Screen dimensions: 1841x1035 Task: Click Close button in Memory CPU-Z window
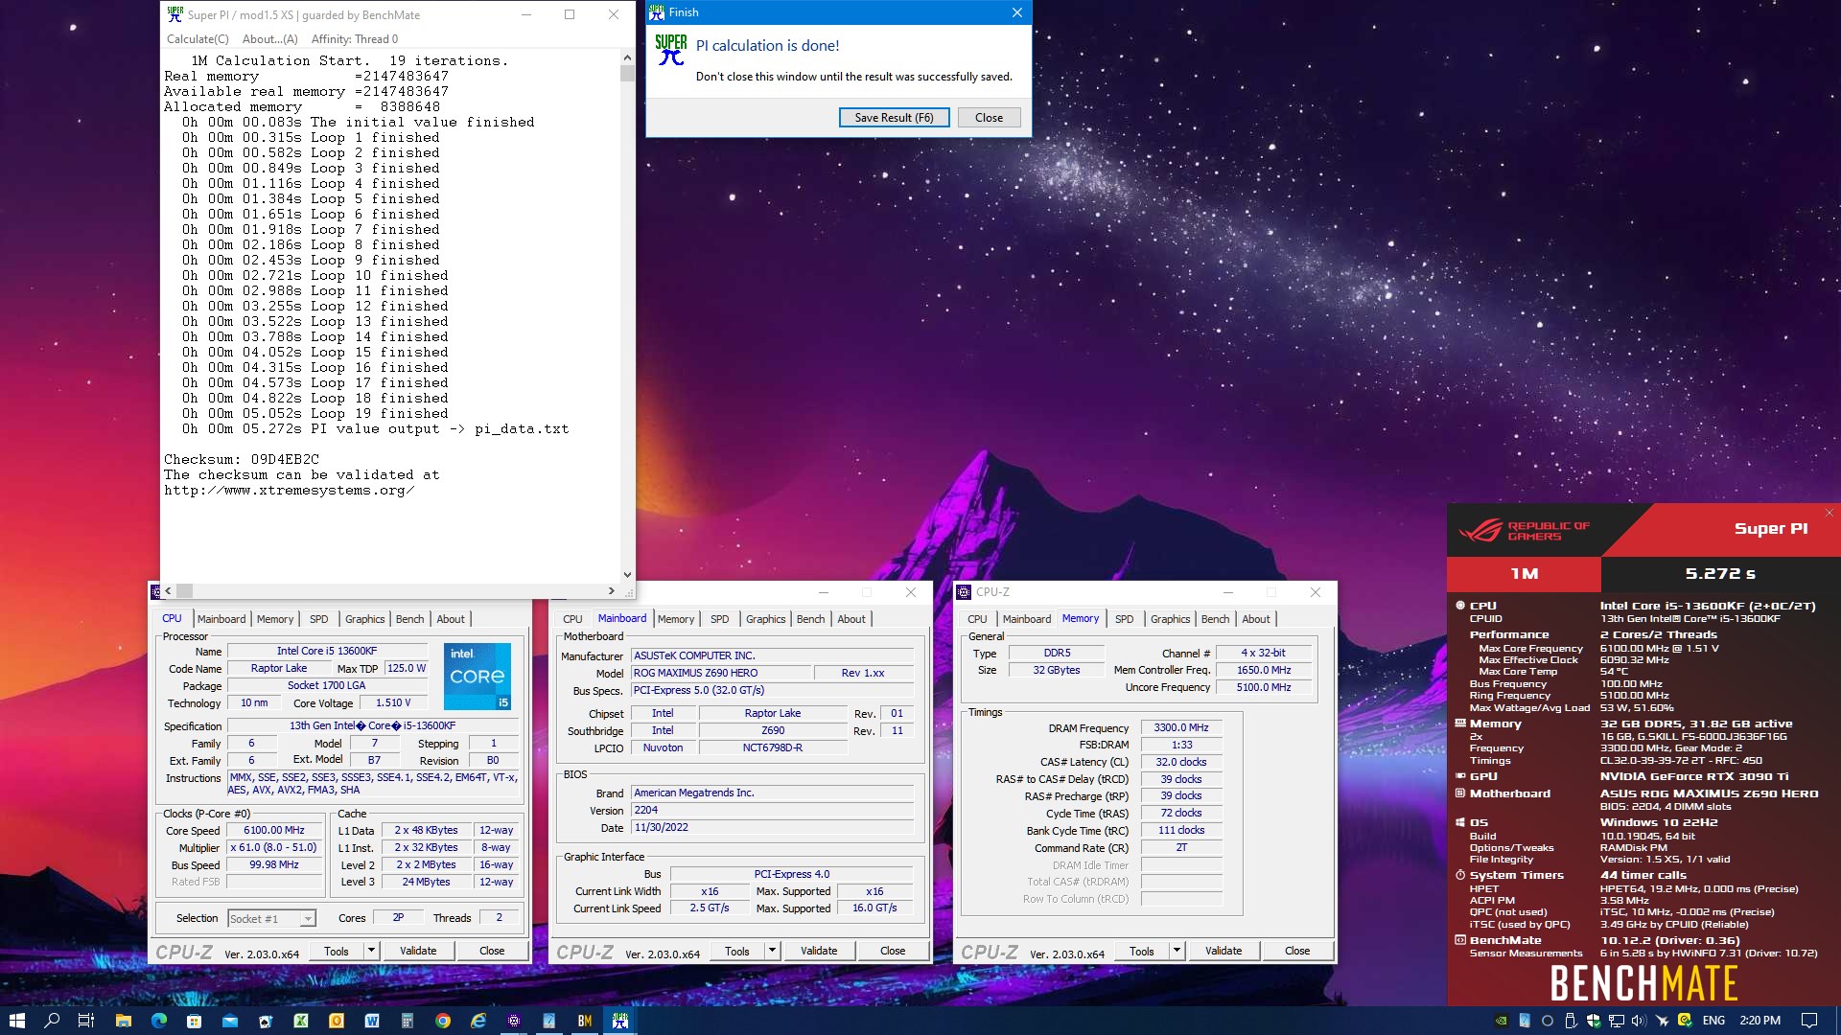[1296, 951]
